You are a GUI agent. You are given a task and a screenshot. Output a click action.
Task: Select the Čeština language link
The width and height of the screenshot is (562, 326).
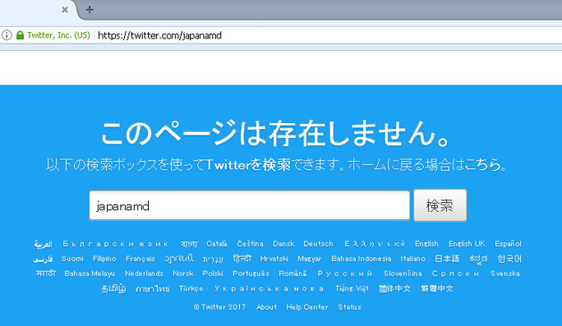[x=250, y=244]
